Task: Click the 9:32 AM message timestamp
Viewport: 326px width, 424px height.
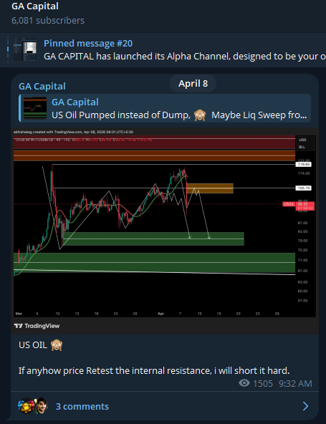Action: [x=295, y=383]
